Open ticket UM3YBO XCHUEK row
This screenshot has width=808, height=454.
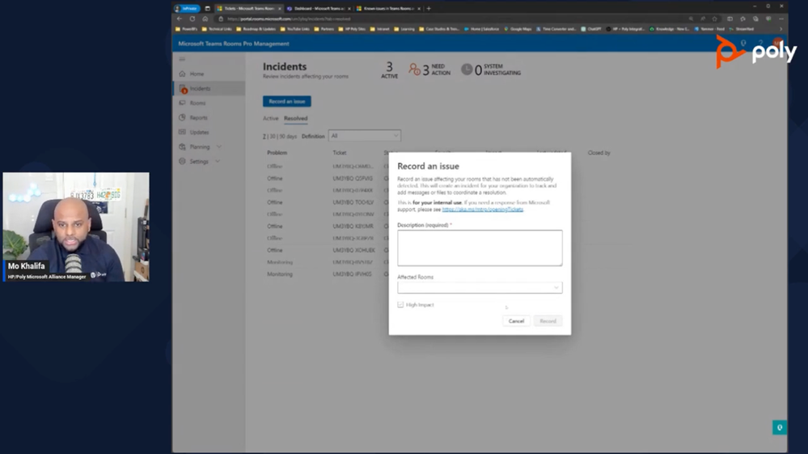tap(353, 250)
